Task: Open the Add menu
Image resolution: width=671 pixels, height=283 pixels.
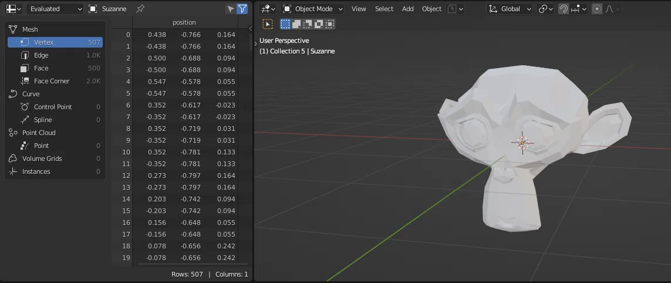Action: (x=408, y=9)
